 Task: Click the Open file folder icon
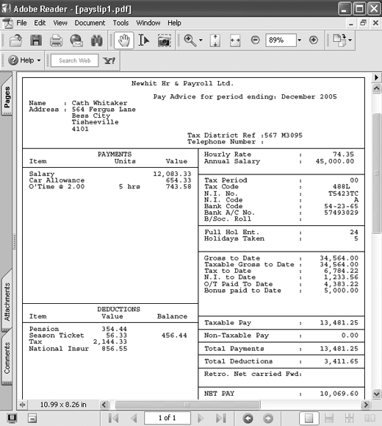(15, 40)
